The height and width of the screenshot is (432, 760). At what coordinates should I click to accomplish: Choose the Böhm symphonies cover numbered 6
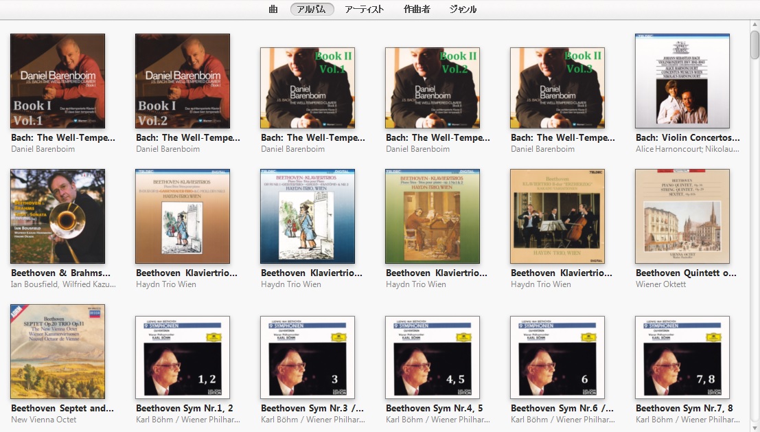click(x=557, y=357)
